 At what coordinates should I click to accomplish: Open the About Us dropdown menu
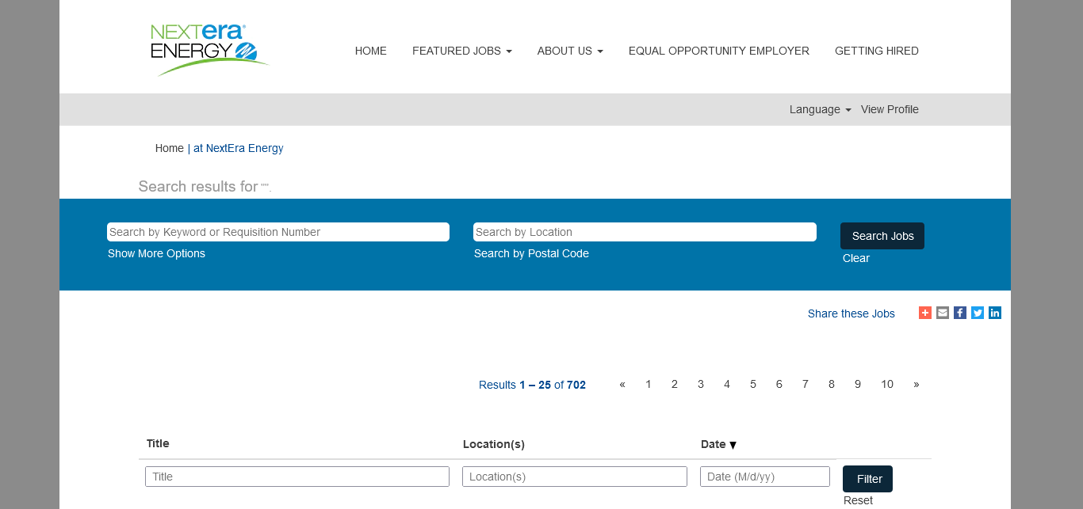pos(569,51)
